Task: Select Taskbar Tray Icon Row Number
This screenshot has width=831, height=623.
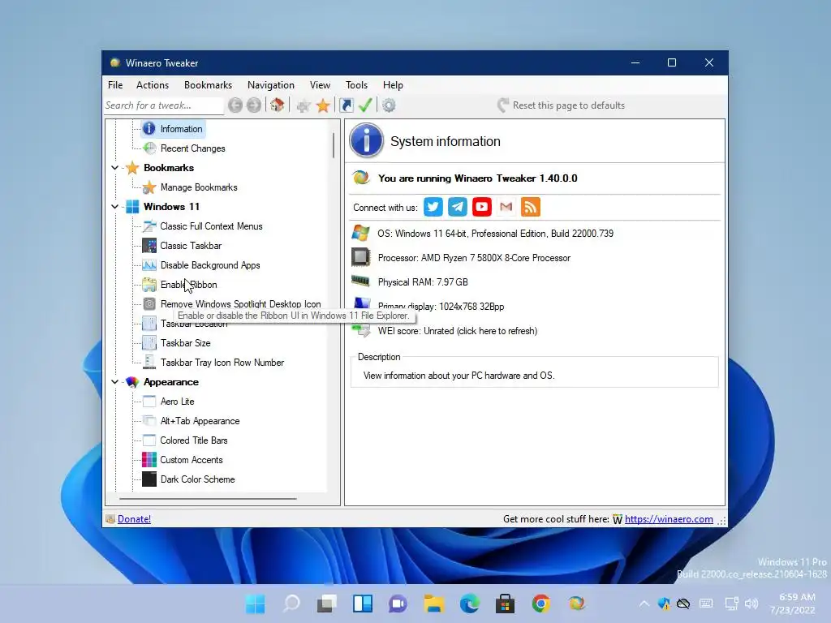Action: 222,363
